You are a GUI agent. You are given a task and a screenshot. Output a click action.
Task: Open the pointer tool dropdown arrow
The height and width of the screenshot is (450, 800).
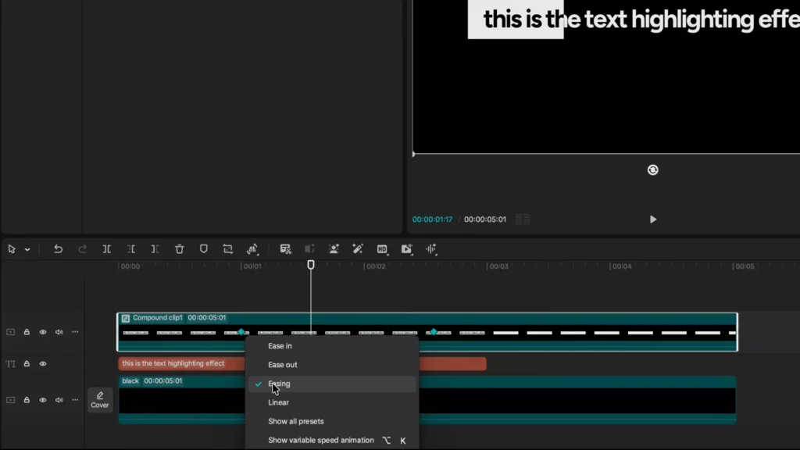(x=27, y=250)
